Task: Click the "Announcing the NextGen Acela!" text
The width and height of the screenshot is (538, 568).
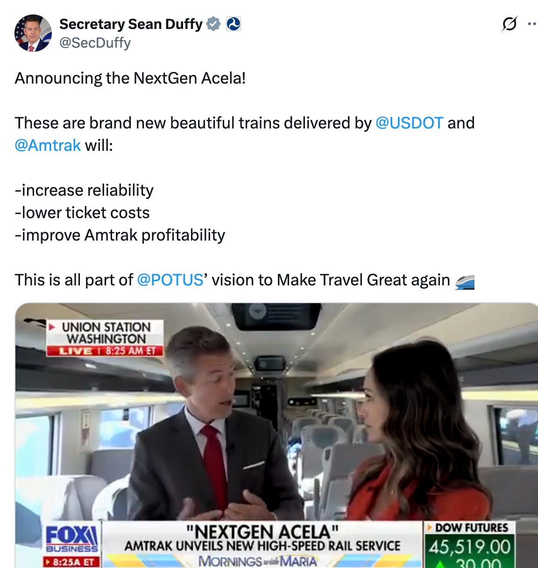Action: (130, 78)
